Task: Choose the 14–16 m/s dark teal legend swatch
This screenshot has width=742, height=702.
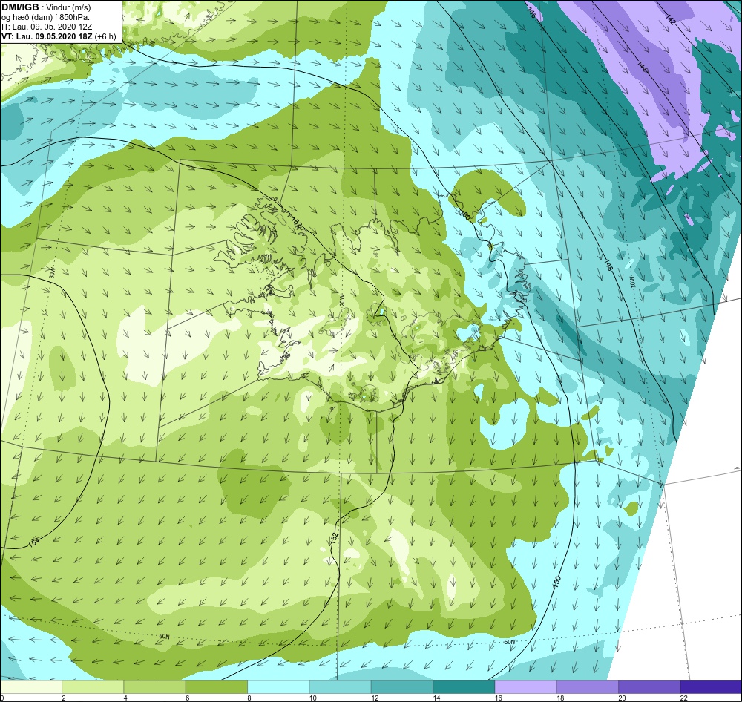Action: point(464,686)
